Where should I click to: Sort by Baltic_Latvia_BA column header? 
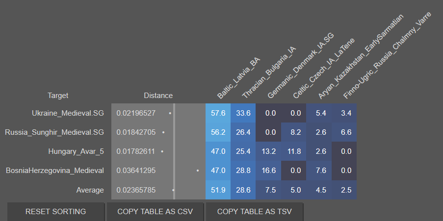[238, 77]
